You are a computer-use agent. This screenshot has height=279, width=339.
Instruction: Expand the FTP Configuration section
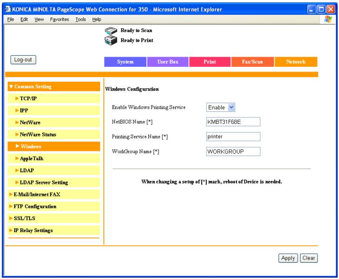[x=54, y=207]
